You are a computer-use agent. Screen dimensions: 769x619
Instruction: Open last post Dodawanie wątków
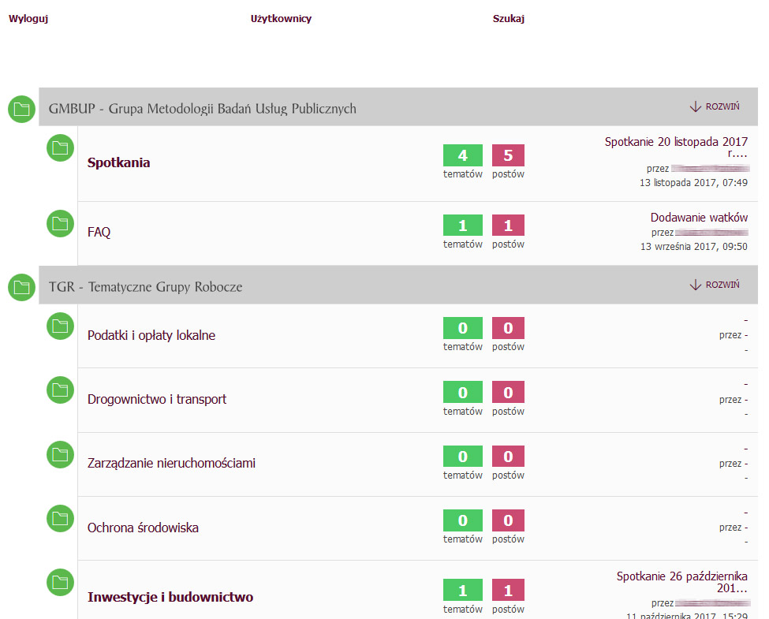click(699, 218)
